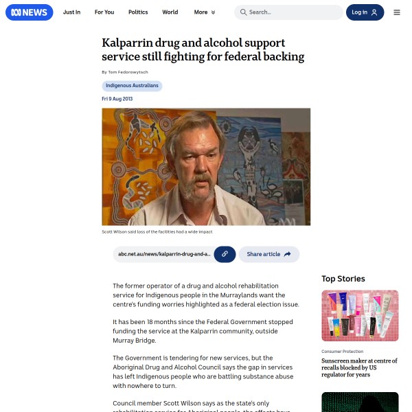Navigate to World news
Image resolution: width=412 pixels, height=412 pixels.
(x=170, y=12)
